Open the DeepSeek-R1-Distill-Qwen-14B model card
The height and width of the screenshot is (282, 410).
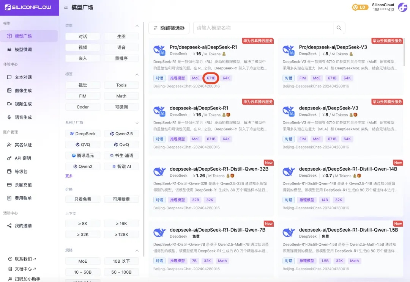click(x=341, y=188)
